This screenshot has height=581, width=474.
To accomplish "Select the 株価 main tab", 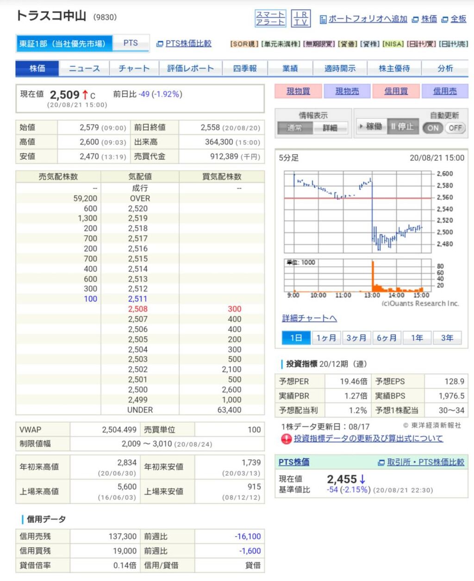I will (37, 69).
